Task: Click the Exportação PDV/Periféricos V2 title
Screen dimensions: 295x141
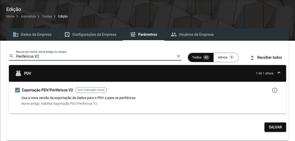Action: point(48,90)
